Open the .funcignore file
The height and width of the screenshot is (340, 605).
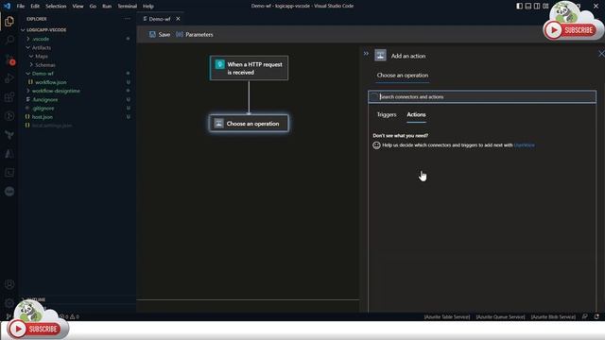pyautogui.click(x=44, y=99)
